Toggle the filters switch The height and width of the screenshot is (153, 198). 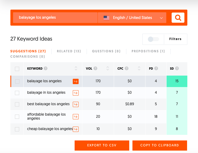coord(153,39)
